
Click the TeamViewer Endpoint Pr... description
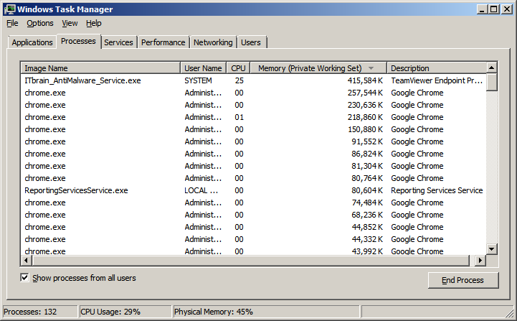[437, 80]
